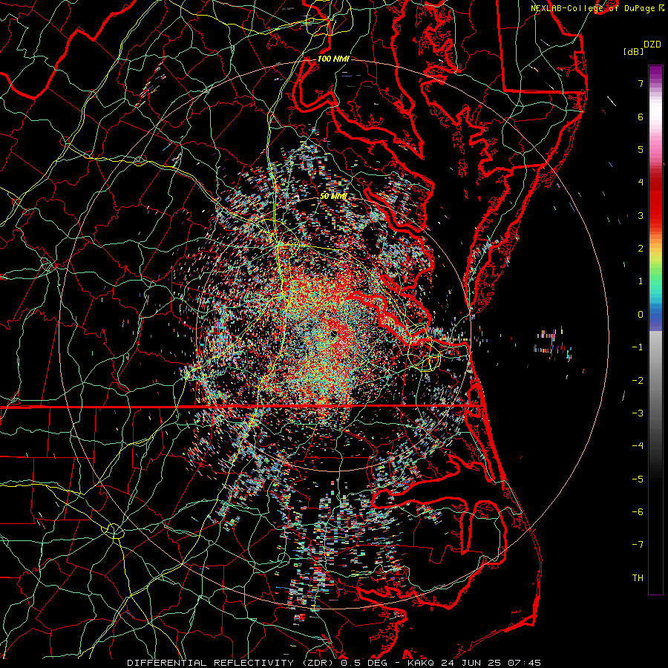Click the 50 NMI range ring label
Screen dimensions: 668x668
333,197
